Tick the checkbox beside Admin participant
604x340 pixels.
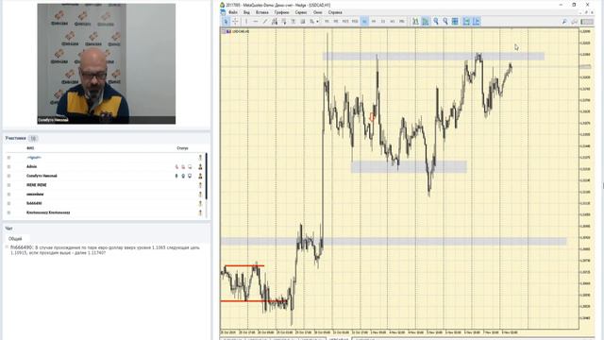tap(8, 166)
